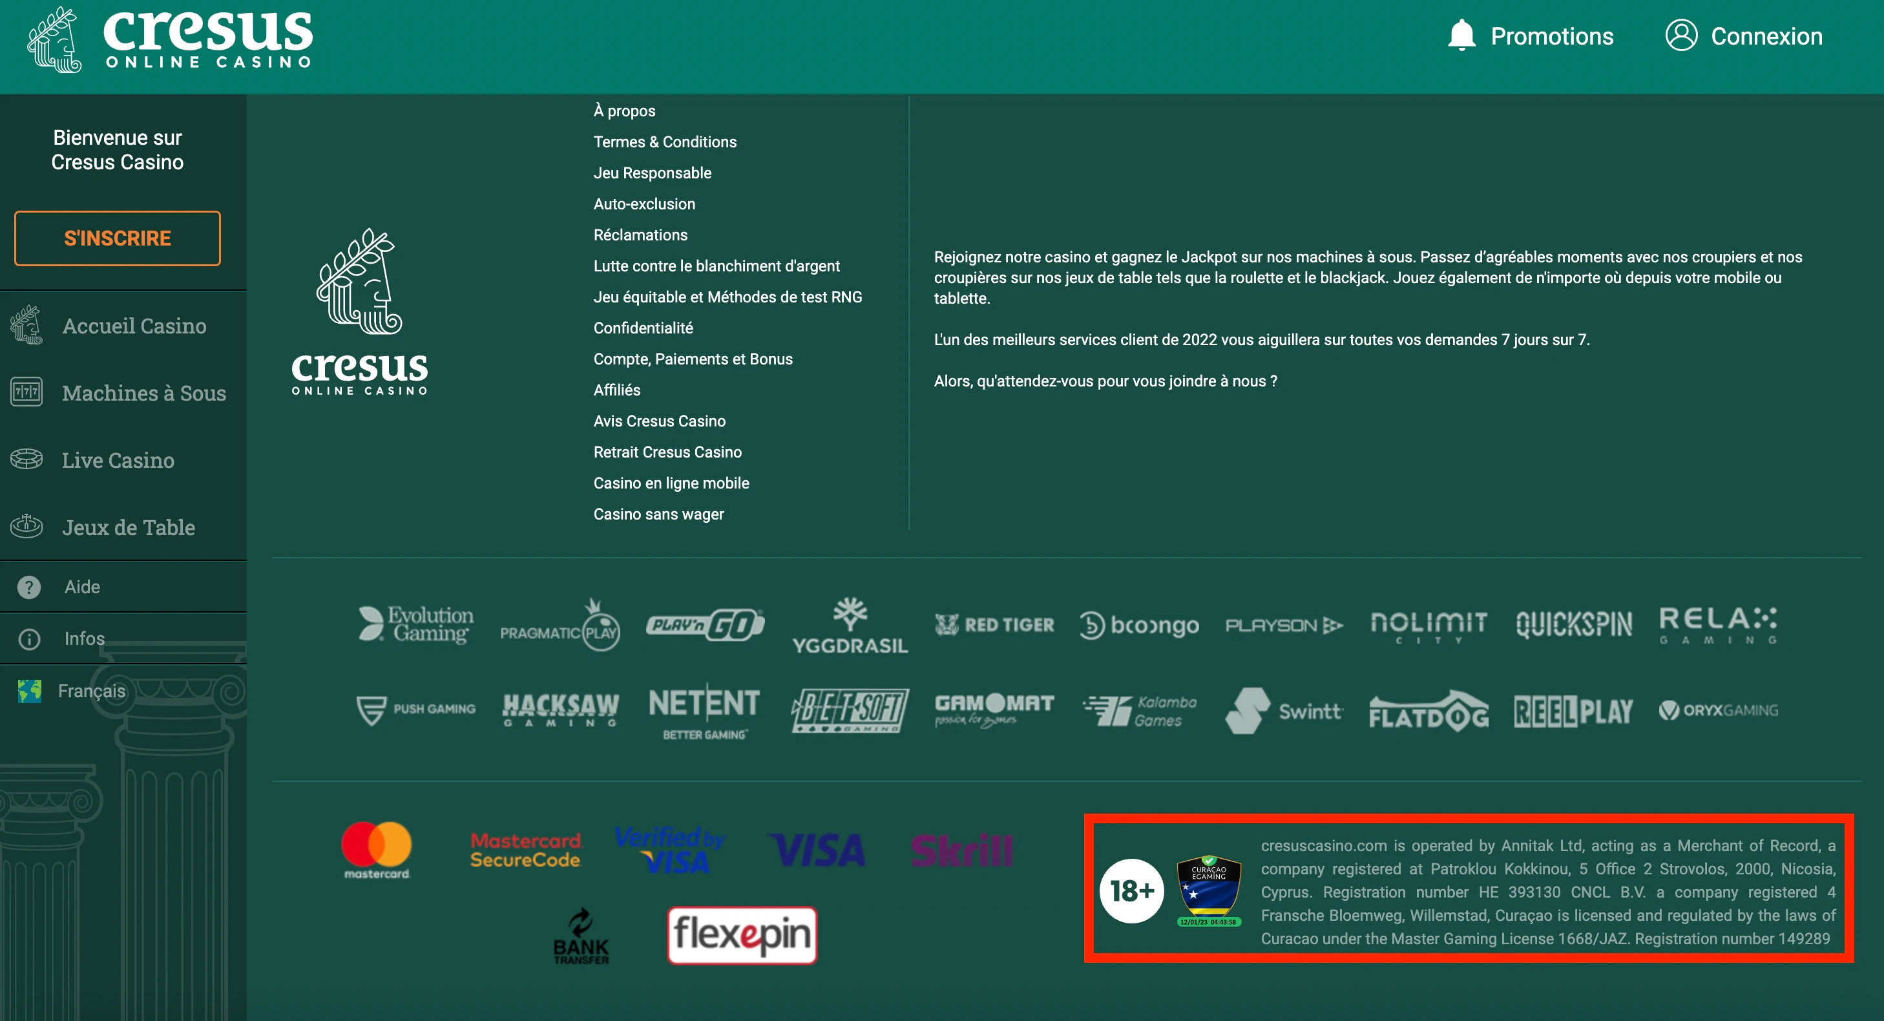
Task: Click the Aide question mark icon
Action: pyautogui.click(x=29, y=587)
